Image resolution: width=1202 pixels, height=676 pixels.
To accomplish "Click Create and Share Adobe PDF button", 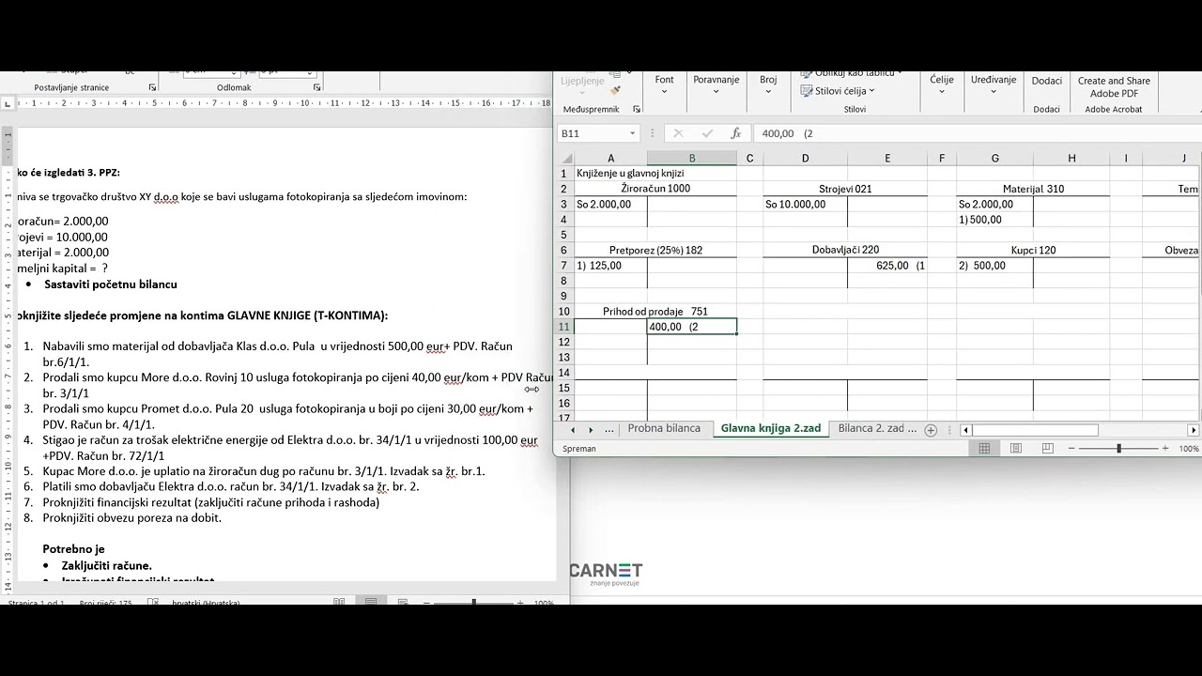I will tap(1114, 86).
